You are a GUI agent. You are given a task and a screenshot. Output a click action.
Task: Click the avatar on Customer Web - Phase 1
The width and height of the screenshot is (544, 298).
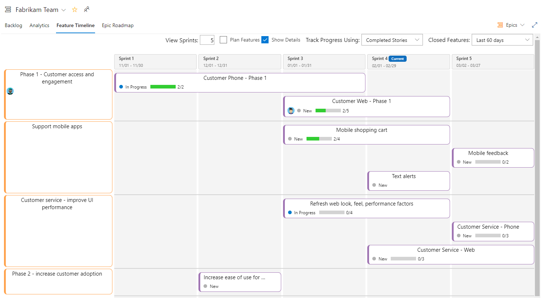click(291, 111)
